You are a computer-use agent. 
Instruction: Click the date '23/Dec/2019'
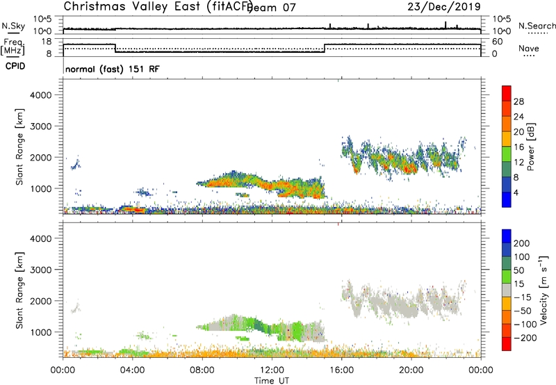pyautogui.click(x=444, y=7)
